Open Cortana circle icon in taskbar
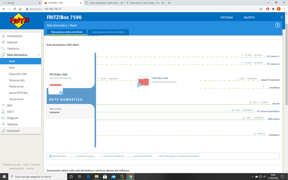288x180 pixels. click(x=71, y=177)
